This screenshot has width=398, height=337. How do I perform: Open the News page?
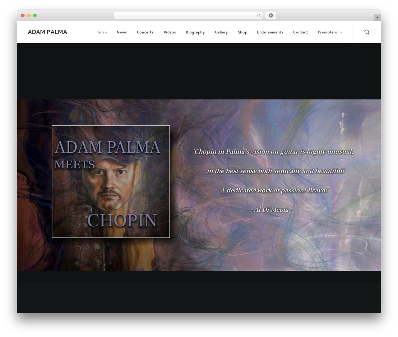[x=122, y=32]
